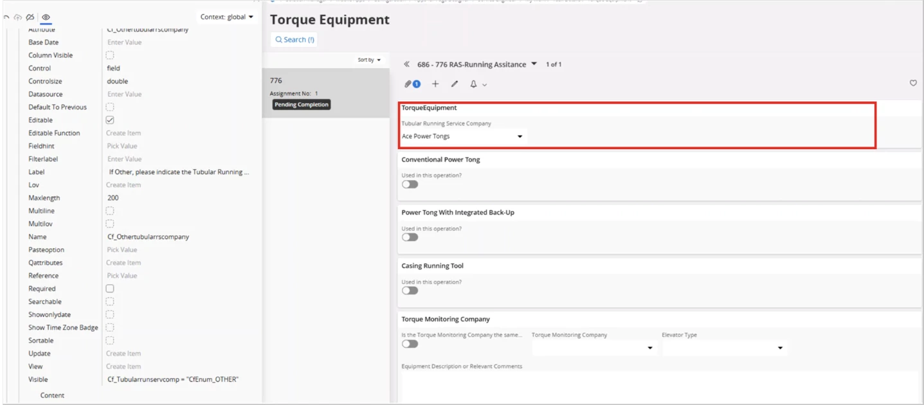Uncheck the Editable checkbox

[110, 120]
